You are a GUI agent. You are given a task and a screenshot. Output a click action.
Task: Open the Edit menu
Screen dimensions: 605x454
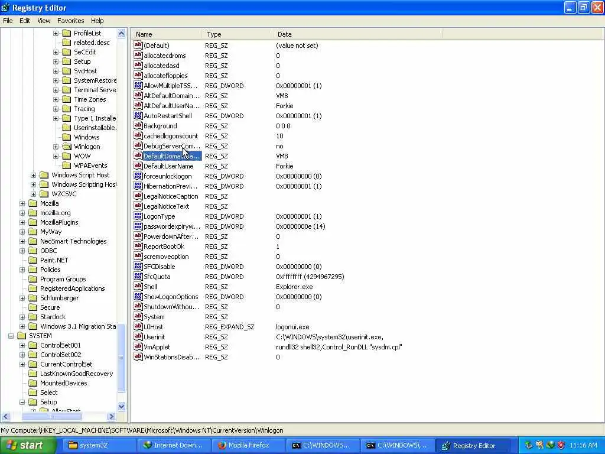tap(25, 21)
